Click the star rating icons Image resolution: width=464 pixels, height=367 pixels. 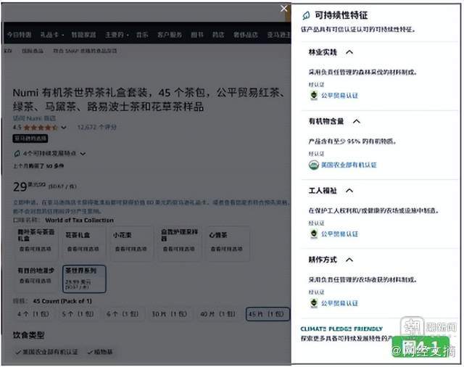[x=41, y=128]
